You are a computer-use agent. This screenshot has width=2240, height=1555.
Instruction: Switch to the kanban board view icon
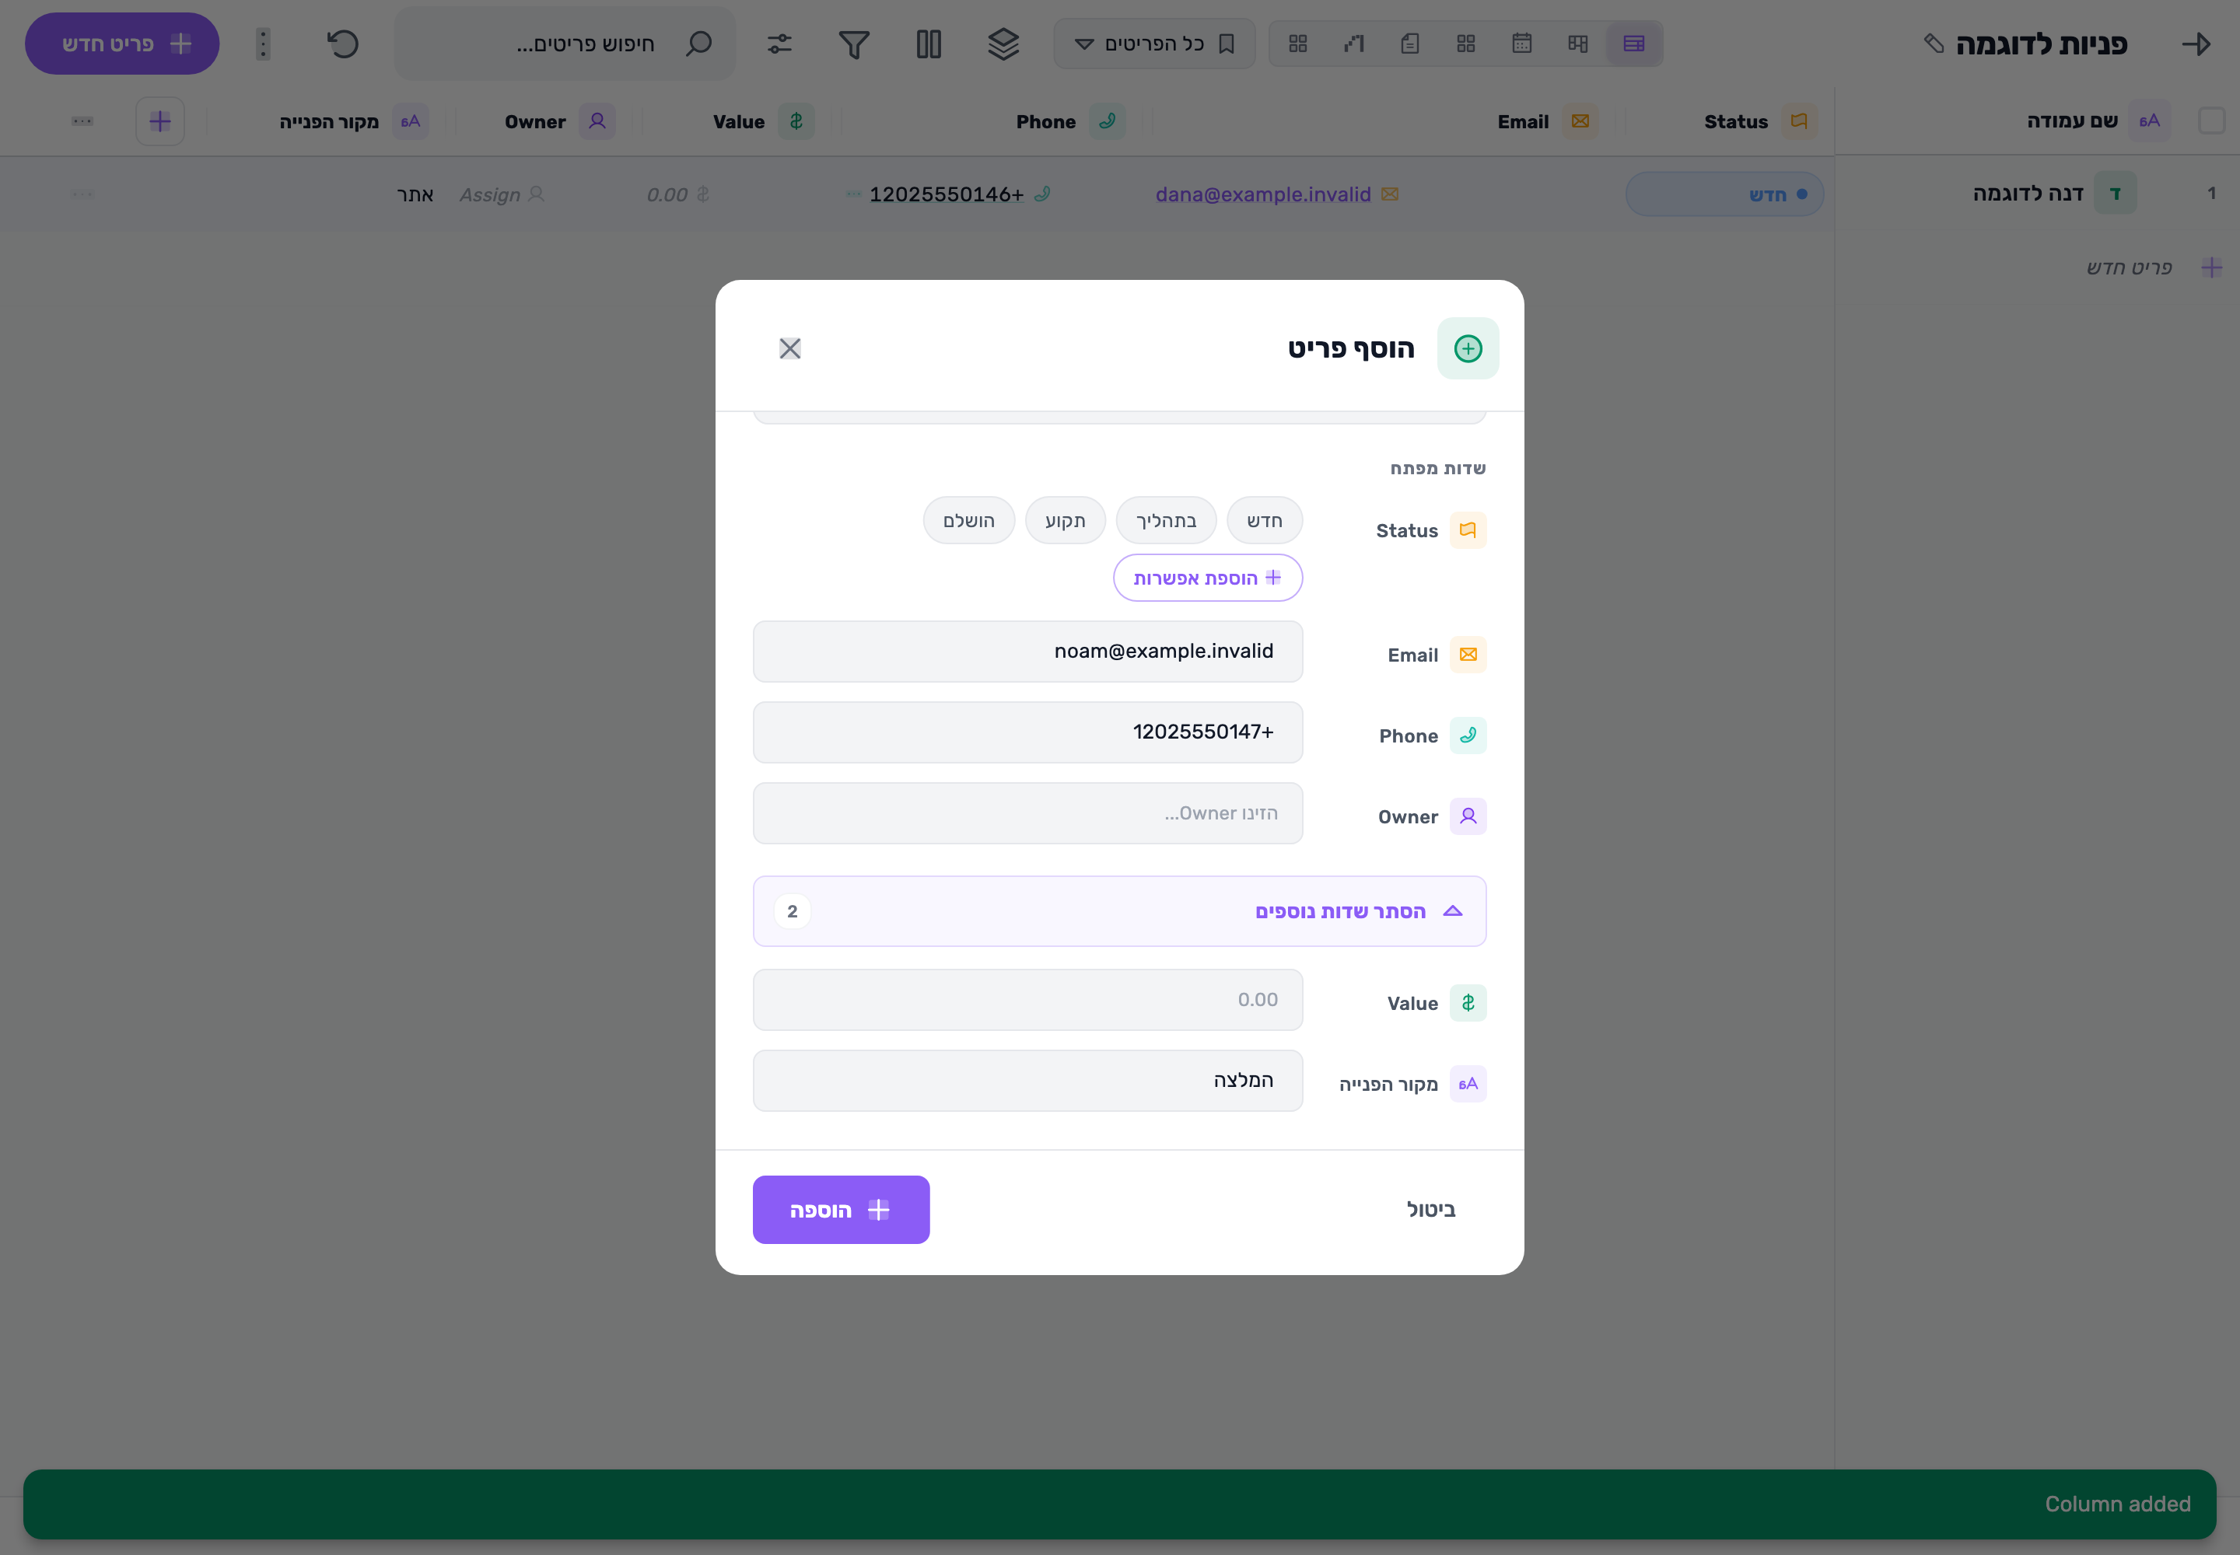click(1577, 44)
